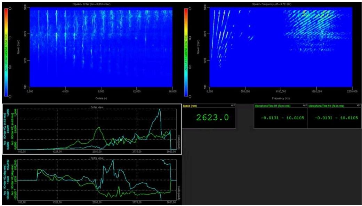This screenshot has height=206, width=362.
Task: Click the "Frequency (Hz)" axis label
Action: click(x=281, y=98)
